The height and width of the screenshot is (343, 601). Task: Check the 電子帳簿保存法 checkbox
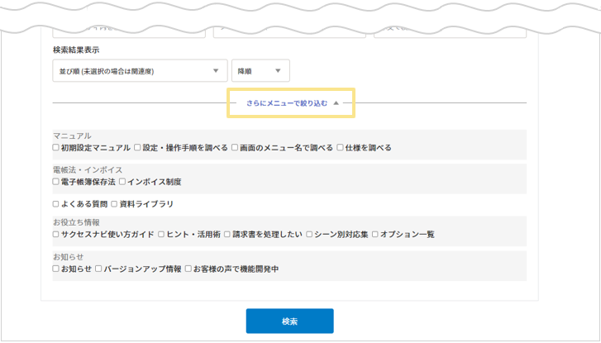[56, 182]
